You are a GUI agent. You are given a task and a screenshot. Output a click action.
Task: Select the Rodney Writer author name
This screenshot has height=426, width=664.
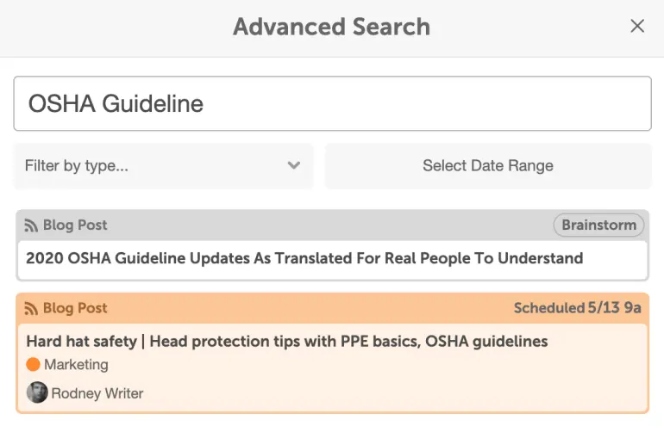[x=97, y=393]
